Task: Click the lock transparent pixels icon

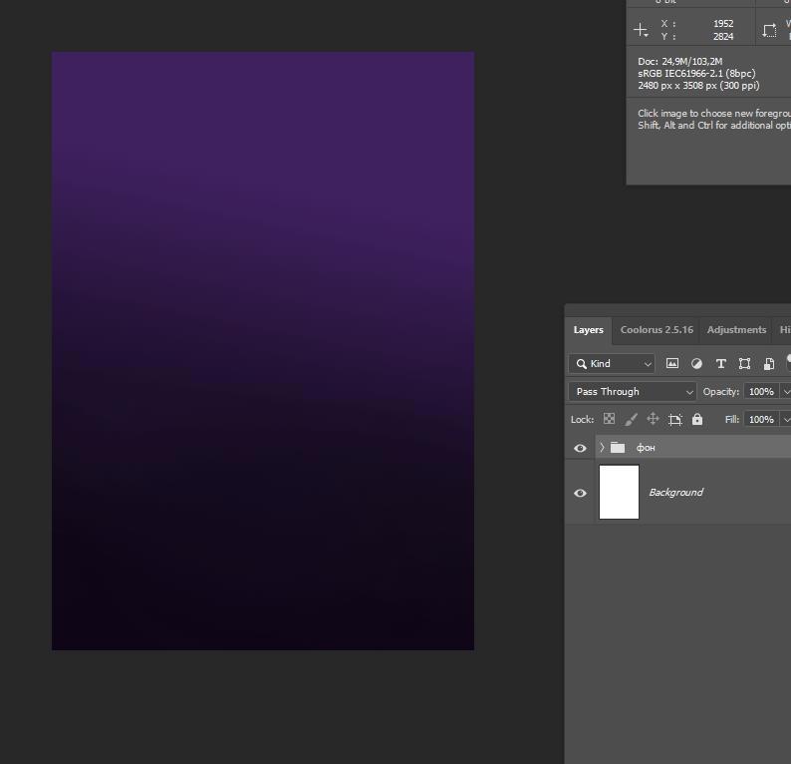Action: coord(609,420)
